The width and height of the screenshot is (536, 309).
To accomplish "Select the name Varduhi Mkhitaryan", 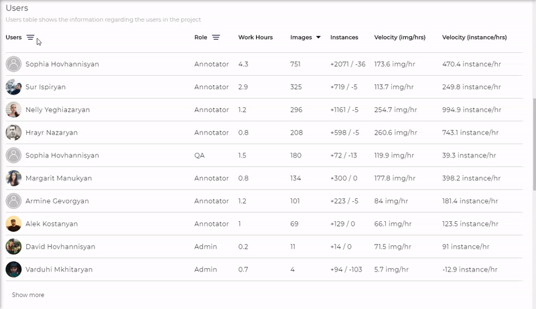I will [59, 269].
